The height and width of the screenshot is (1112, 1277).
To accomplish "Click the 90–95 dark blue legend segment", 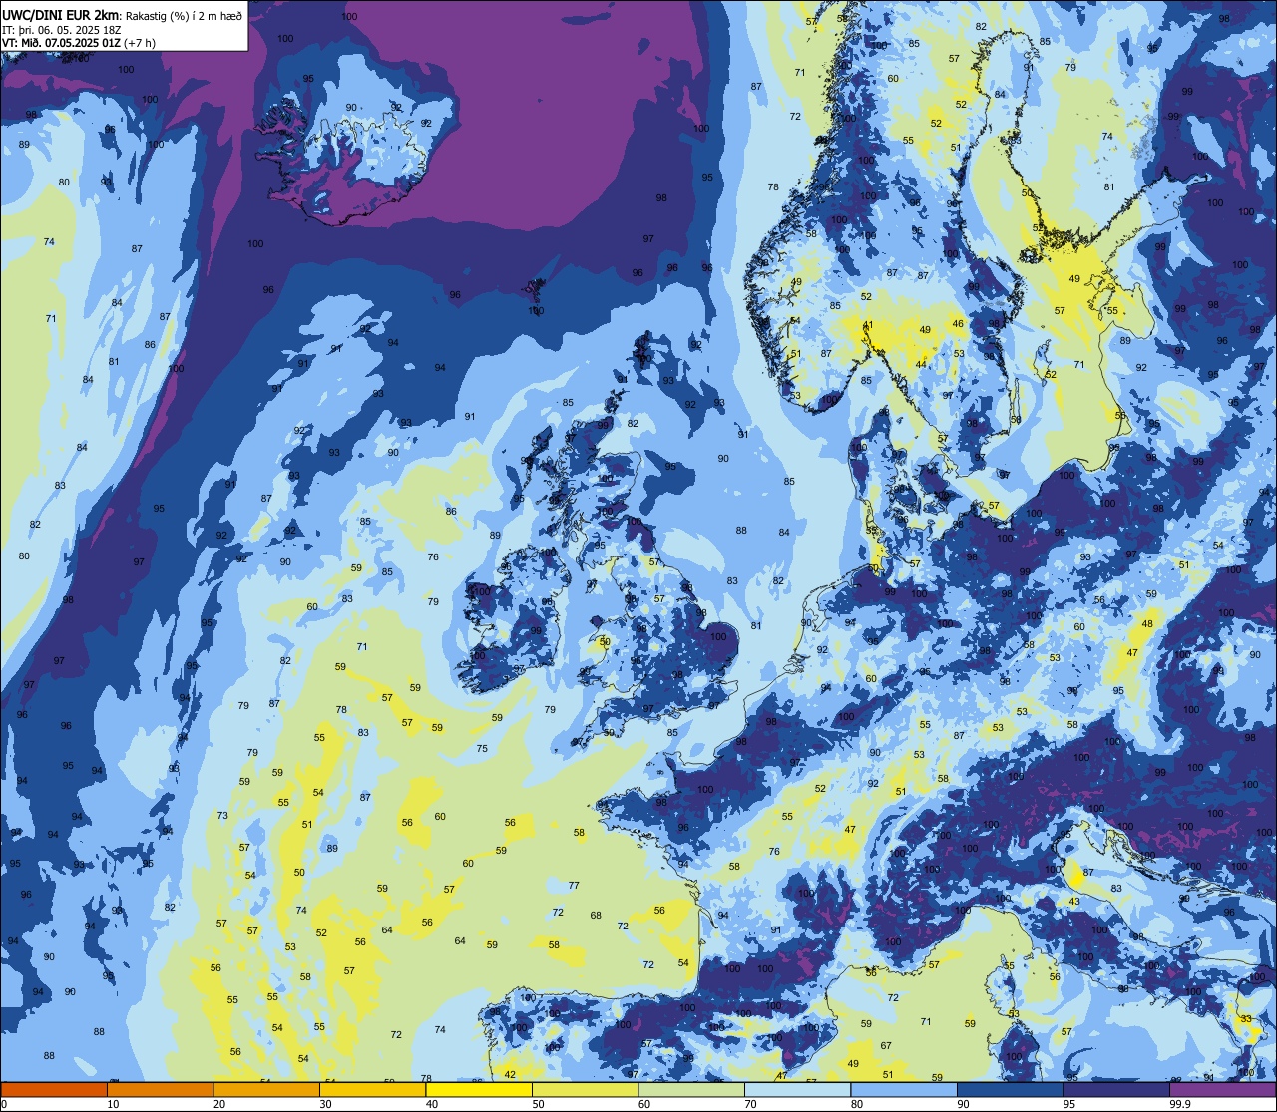I will [1010, 1089].
